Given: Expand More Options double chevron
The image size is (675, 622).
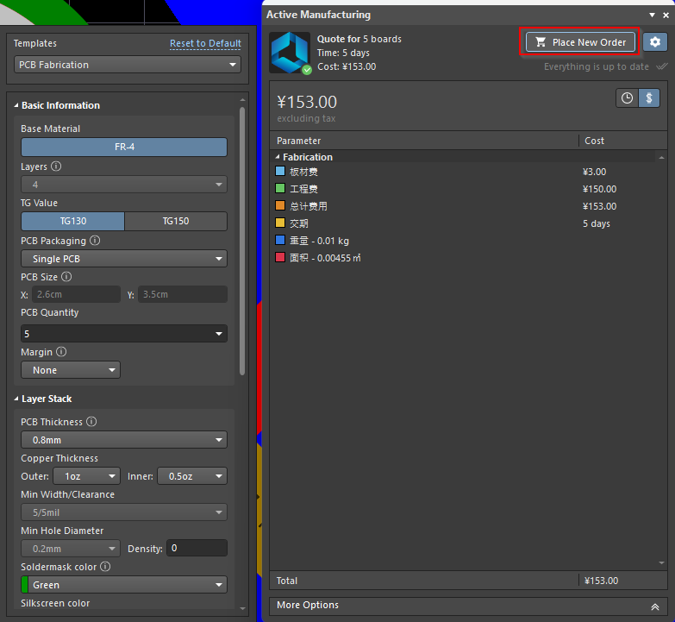Looking at the screenshot, I should (x=655, y=606).
